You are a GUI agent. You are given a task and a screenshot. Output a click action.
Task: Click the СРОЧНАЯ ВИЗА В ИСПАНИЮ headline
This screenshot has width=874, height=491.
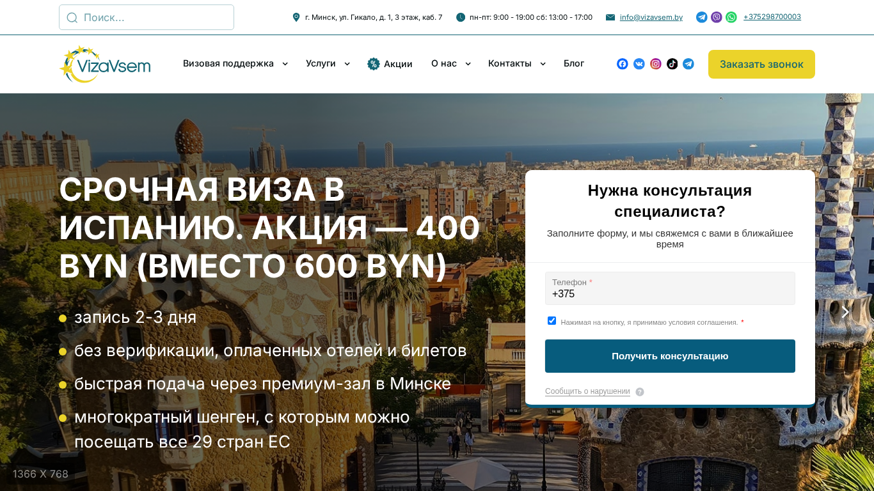coord(269,228)
